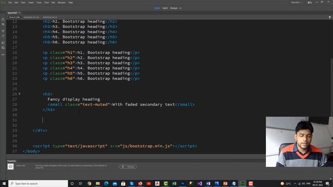Open the Mail app from taskbar
This screenshot has height=187, width=333.
pyautogui.click(x=114, y=183)
